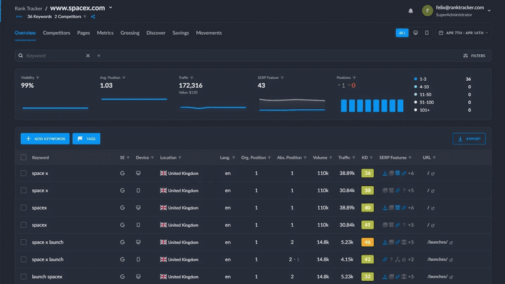Viewport: 505px width, 284px height.
Task: Select the mobile device view icon
Action: coord(427,33)
